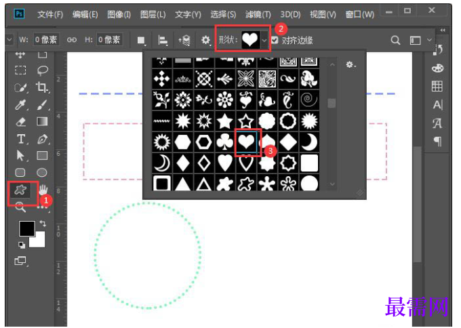Open the 选择(S) menu
Viewport: 461px width, 328px height.
tap(223, 14)
